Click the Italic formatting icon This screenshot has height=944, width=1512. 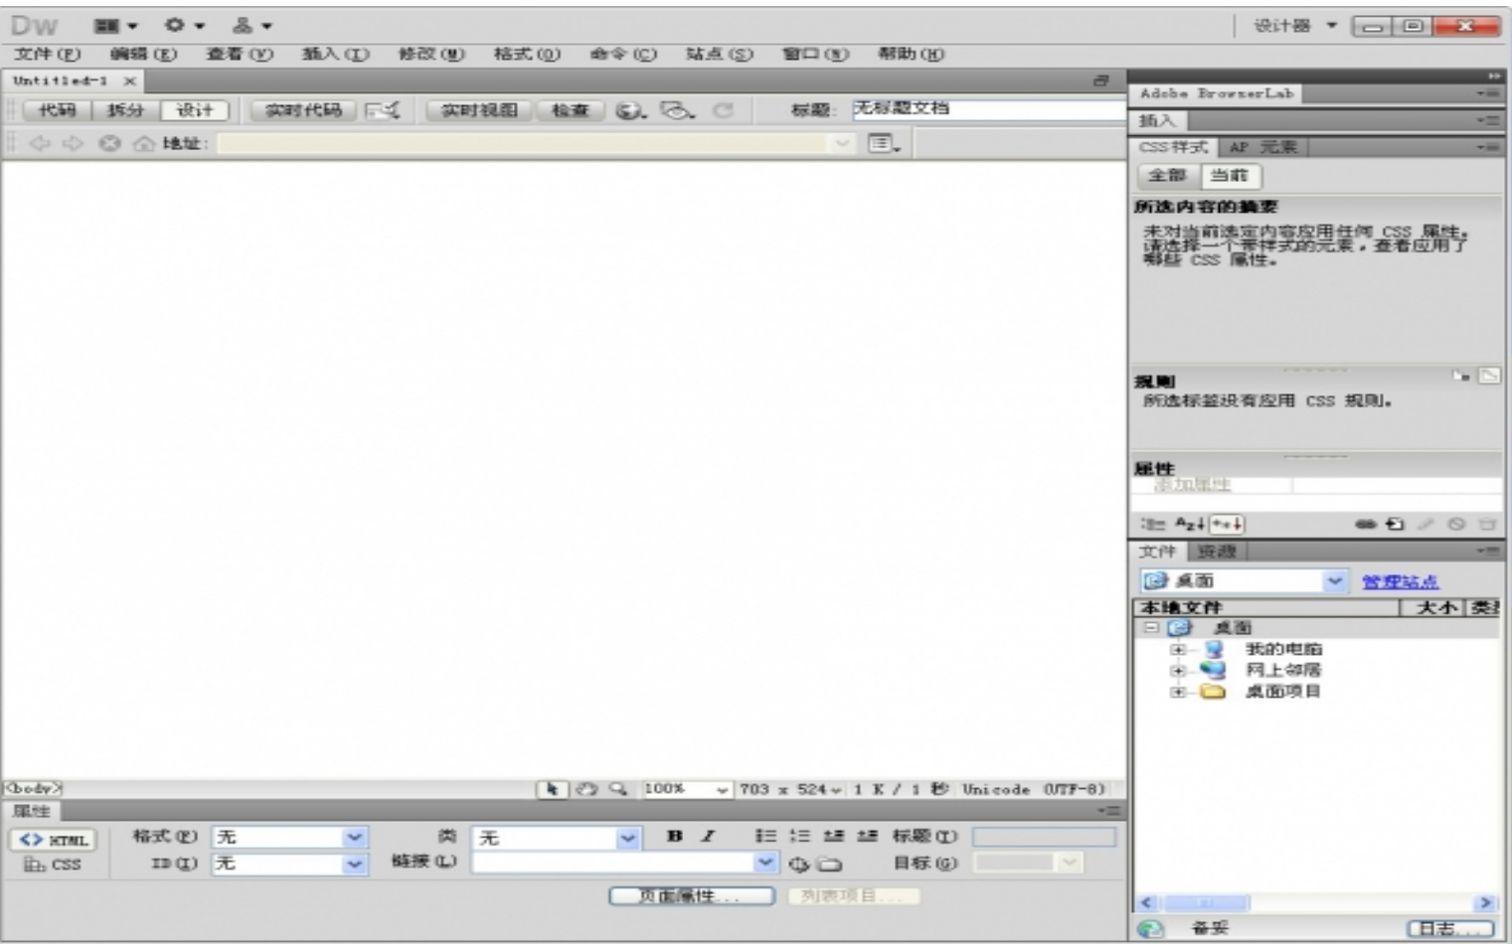point(708,837)
